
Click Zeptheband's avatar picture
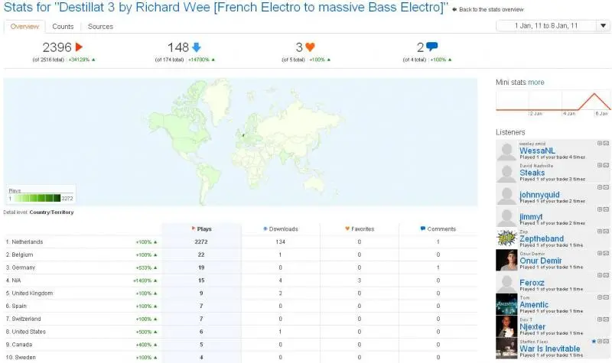tap(506, 239)
